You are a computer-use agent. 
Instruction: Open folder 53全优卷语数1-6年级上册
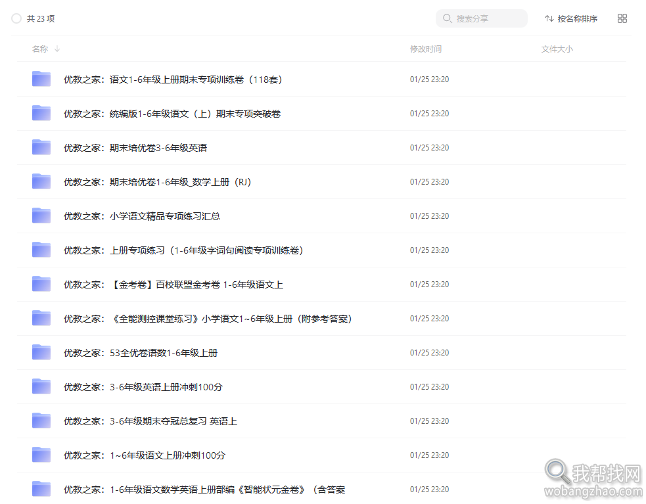pos(141,353)
